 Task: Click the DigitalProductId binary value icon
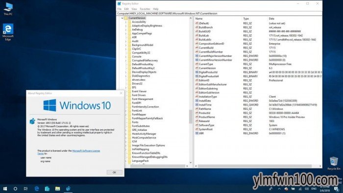pyautogui.click(x=196, y=72)
